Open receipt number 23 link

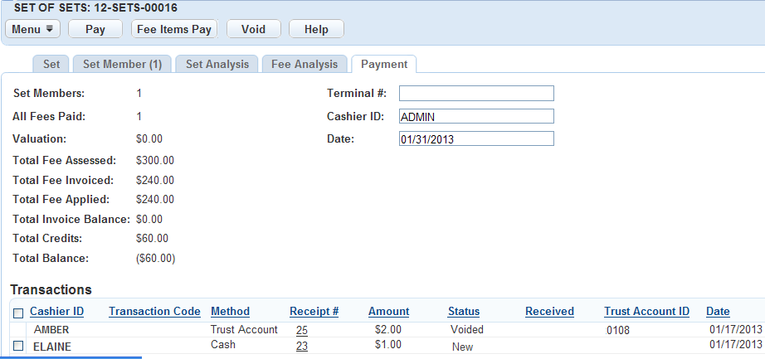301,347
